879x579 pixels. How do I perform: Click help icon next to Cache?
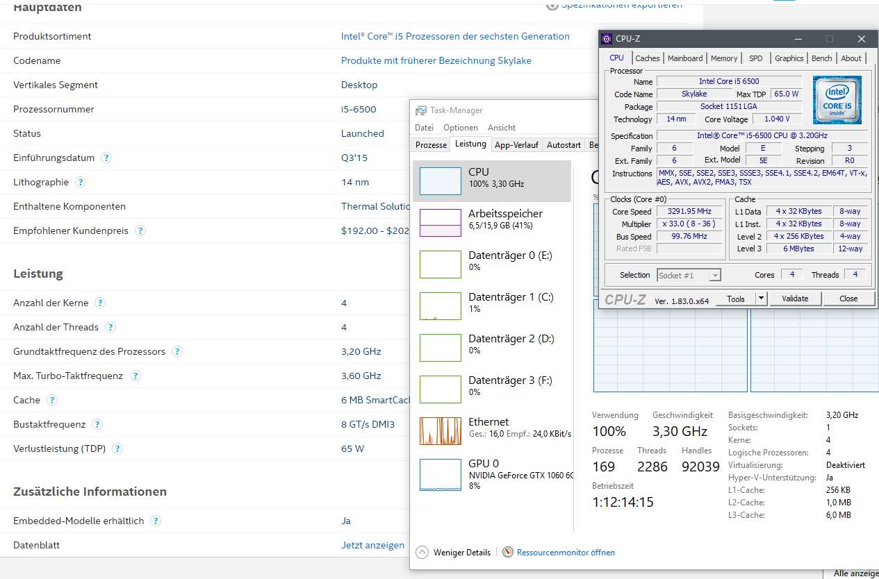pyautogui.click(x=52, y=400)
